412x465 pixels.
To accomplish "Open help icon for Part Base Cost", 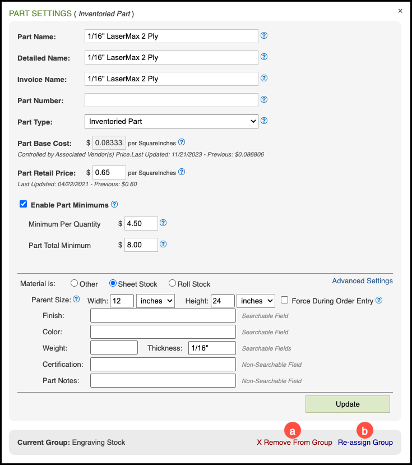I will click(182, 142).
